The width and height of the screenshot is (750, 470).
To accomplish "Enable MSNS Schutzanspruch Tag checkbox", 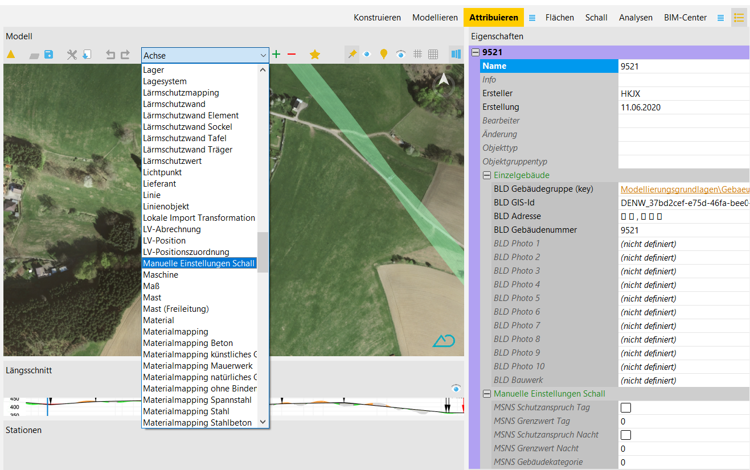I will pos(626,407).
